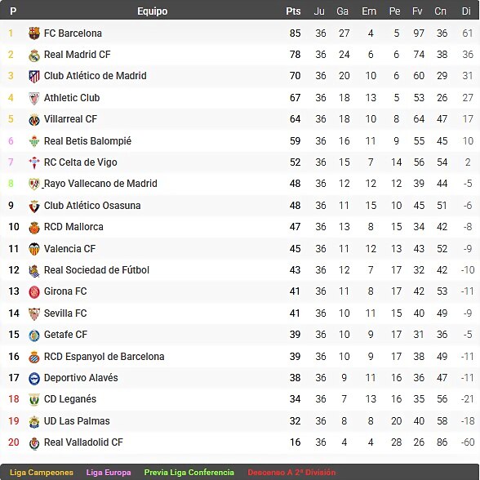Viewport: 480px width, 480px height.
Task: Select the UD Las Palmas crest
Action: (34, 421)
